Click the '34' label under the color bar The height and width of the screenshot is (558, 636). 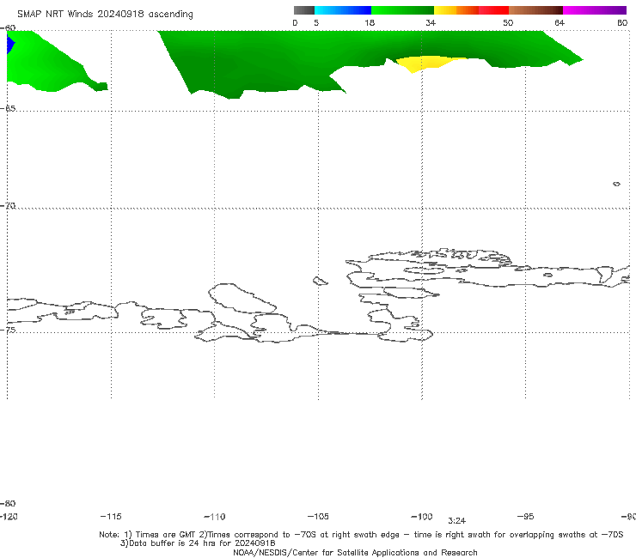(431, 22)
